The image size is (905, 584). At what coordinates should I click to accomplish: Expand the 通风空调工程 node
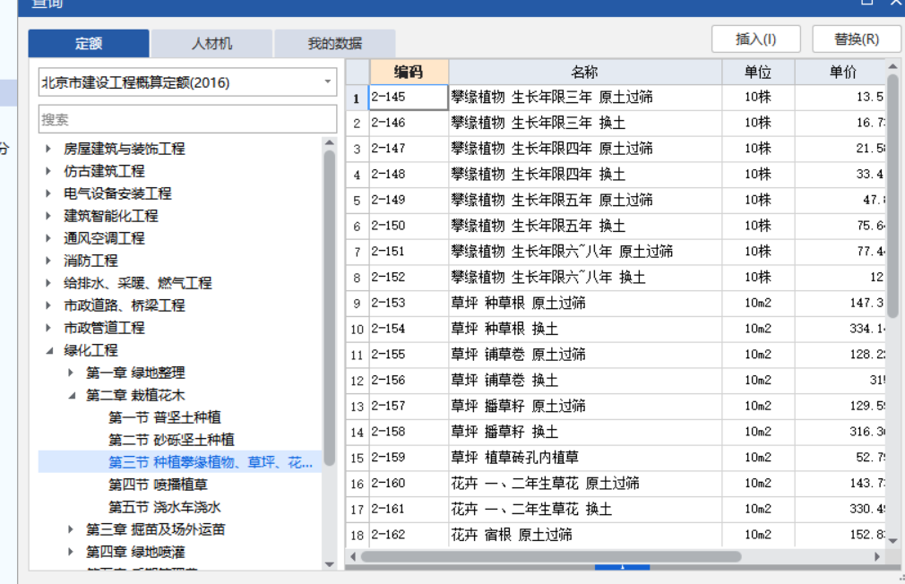click(48, 238)
